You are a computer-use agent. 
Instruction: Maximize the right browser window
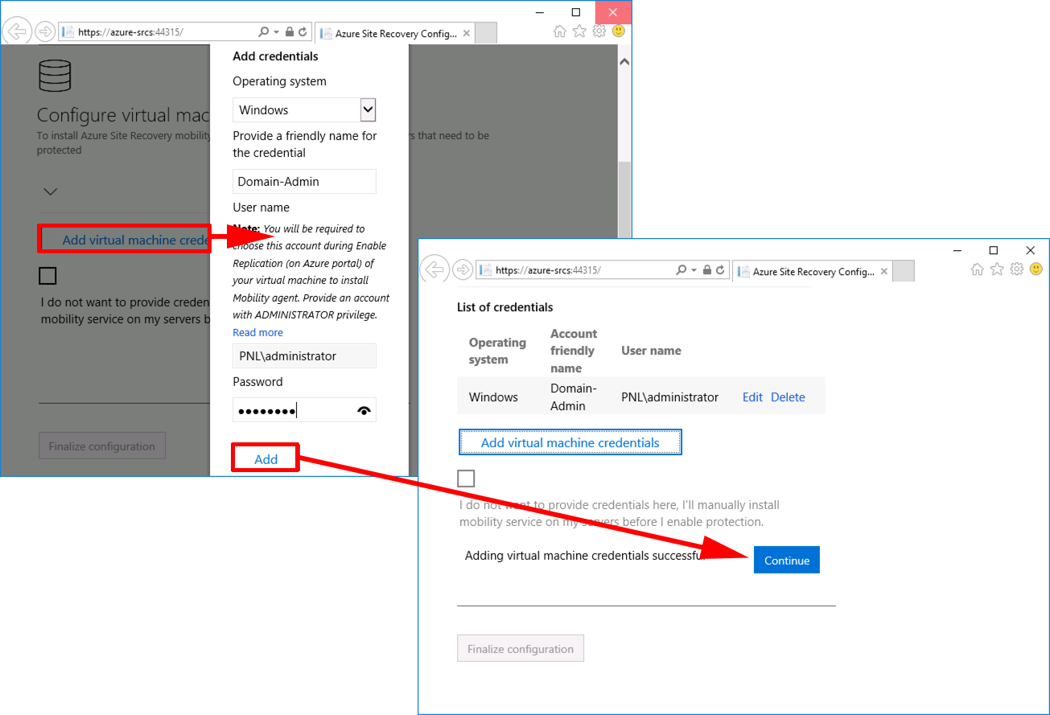(x=993, y=250)
